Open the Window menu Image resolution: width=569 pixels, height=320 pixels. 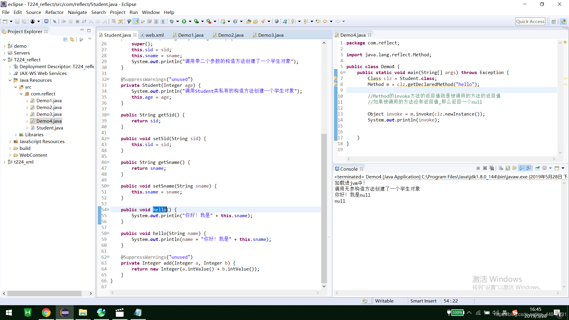[x=151, y=12]
